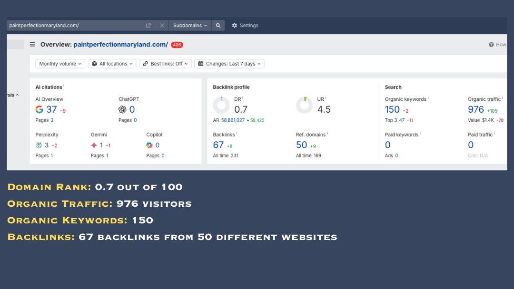Open the 67 backlinks count link

pos(218,145)
